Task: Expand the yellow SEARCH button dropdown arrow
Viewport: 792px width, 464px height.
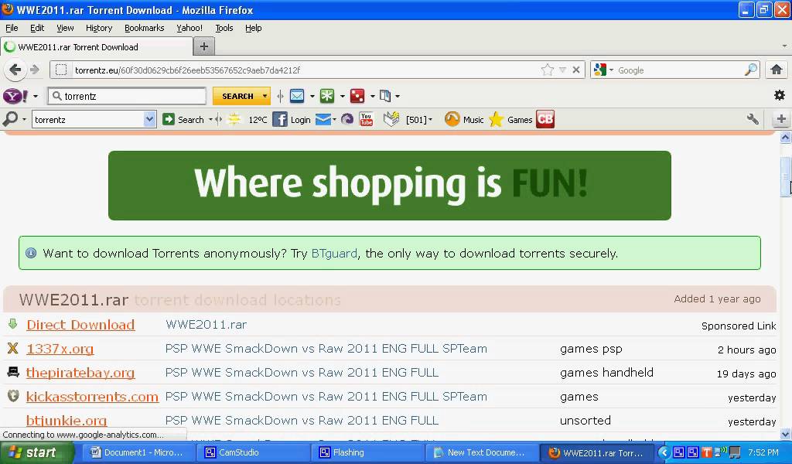Action: (x=265, y=96)
